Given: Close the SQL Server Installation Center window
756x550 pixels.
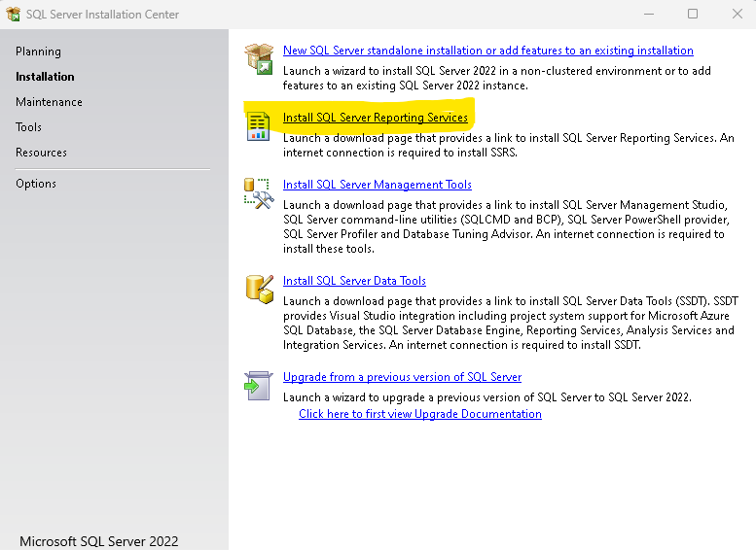Looking at the screenshot, I should (738, 14).
